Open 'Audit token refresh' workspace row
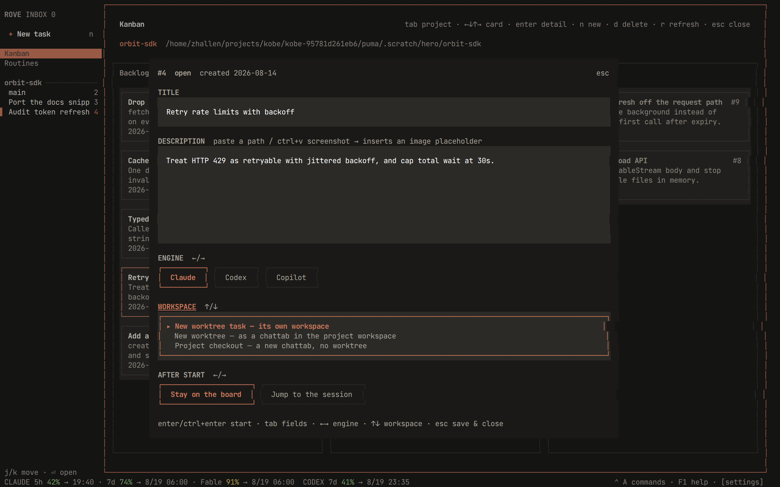The width and height of the screenshot is (780, 487). (51, 112)
